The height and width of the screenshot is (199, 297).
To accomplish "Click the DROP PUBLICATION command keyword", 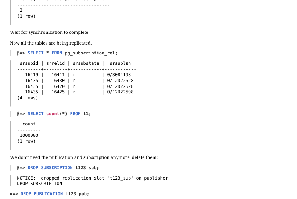I will [x=42, y=194].
